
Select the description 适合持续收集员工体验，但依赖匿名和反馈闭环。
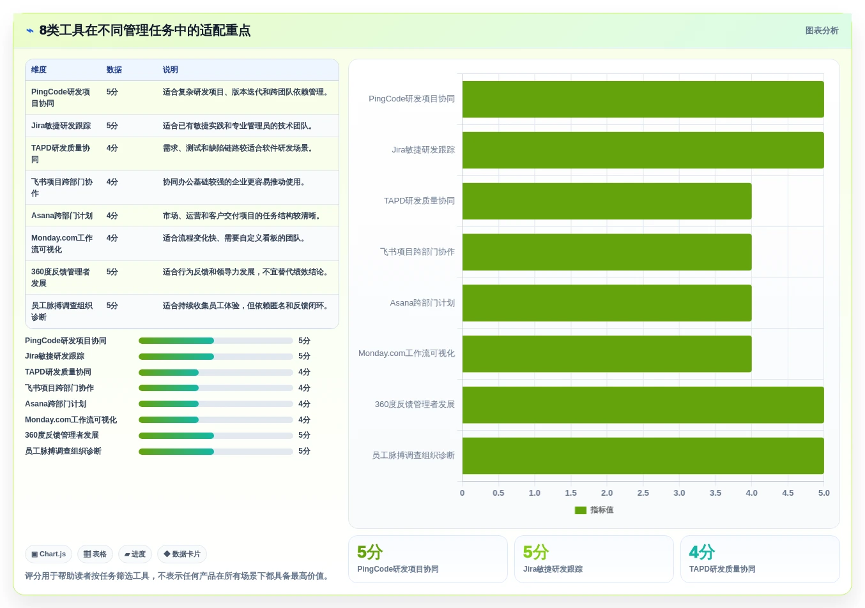tap(247, 306)
